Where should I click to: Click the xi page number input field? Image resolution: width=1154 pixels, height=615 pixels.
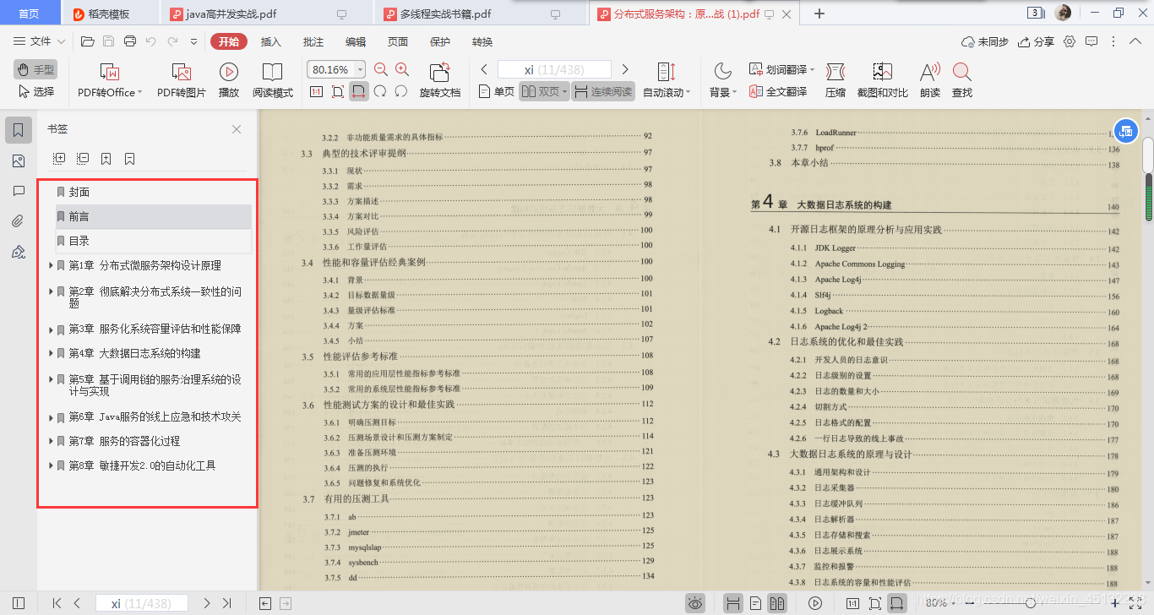click(x=554, y=69)
